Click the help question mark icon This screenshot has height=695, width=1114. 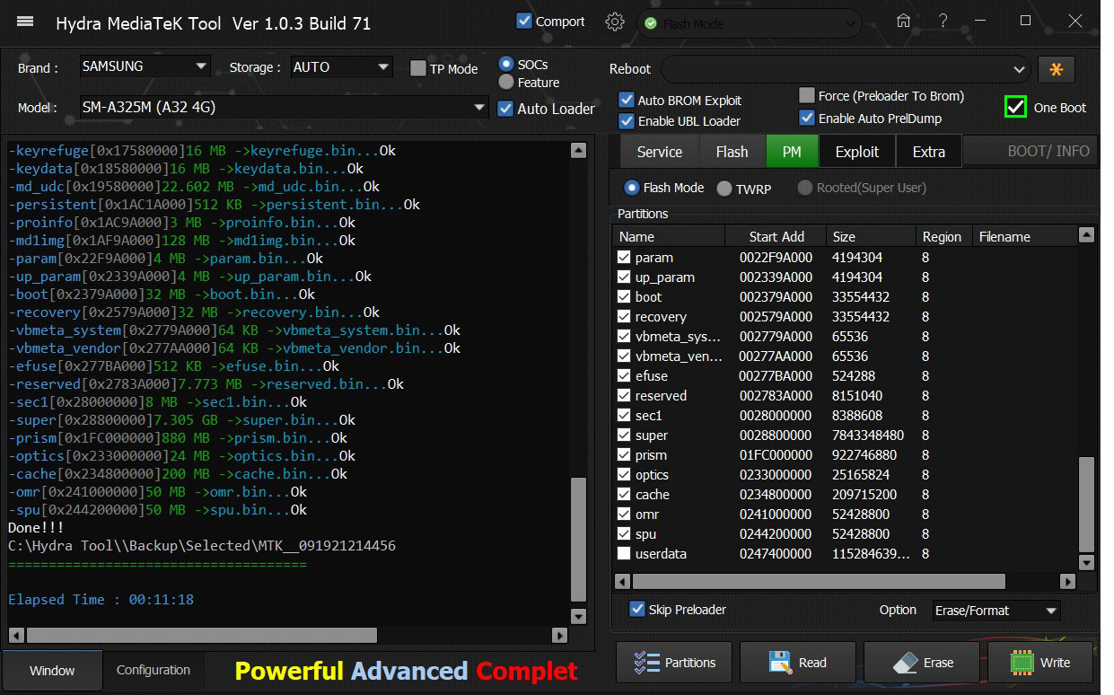pos(943,22)
